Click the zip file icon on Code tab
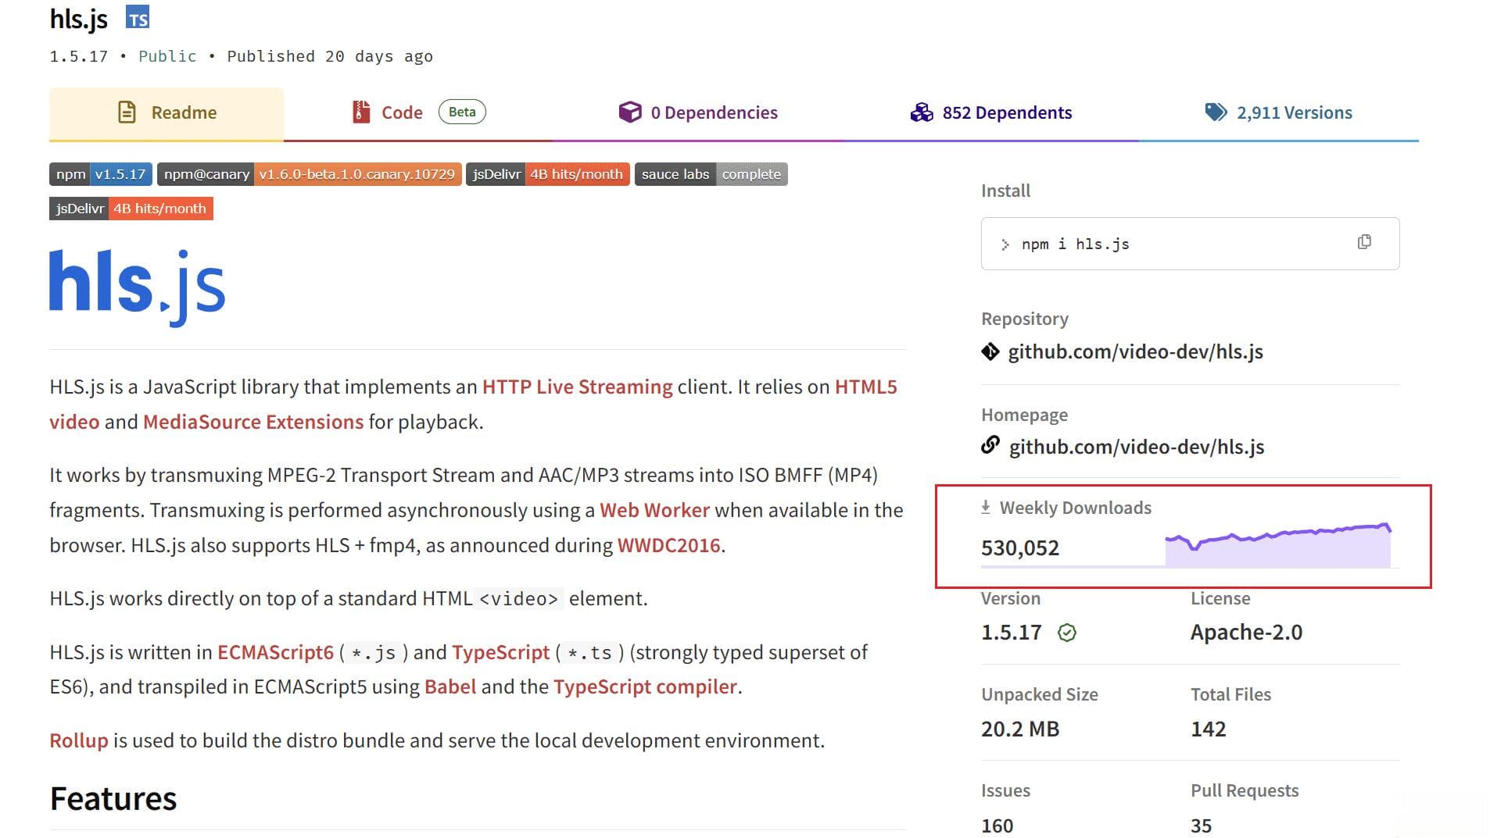This screenshot has width=1490, height=838. (x=360, y=112)
